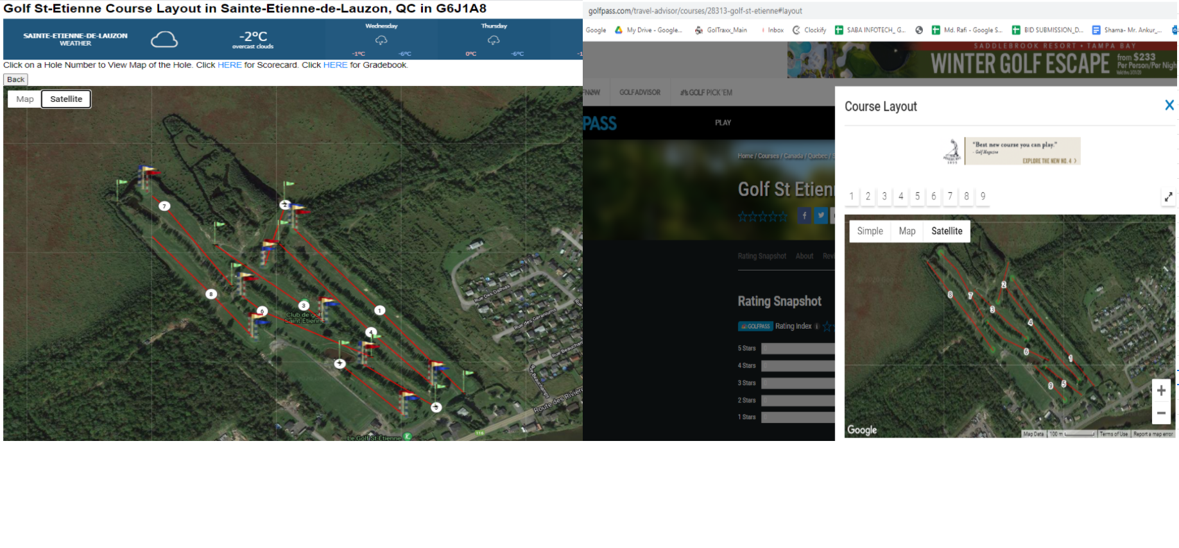
Task: Click the Home breadcrumb link
Action: click(x=745, y=156)
